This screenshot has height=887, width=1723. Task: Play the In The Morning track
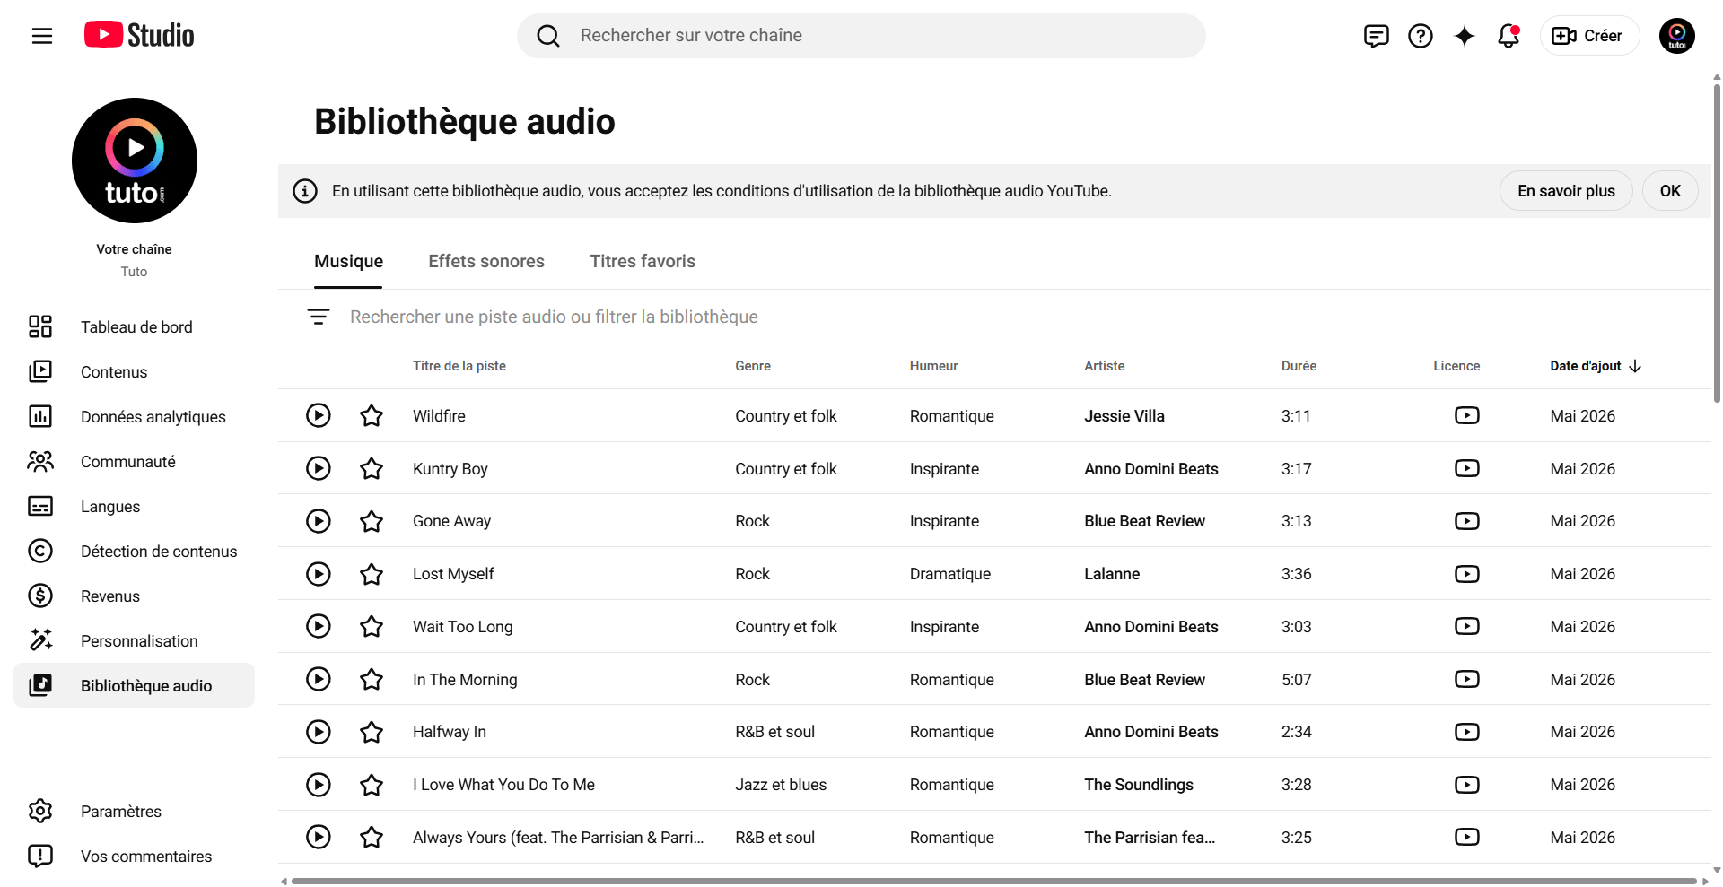[319, 679]
